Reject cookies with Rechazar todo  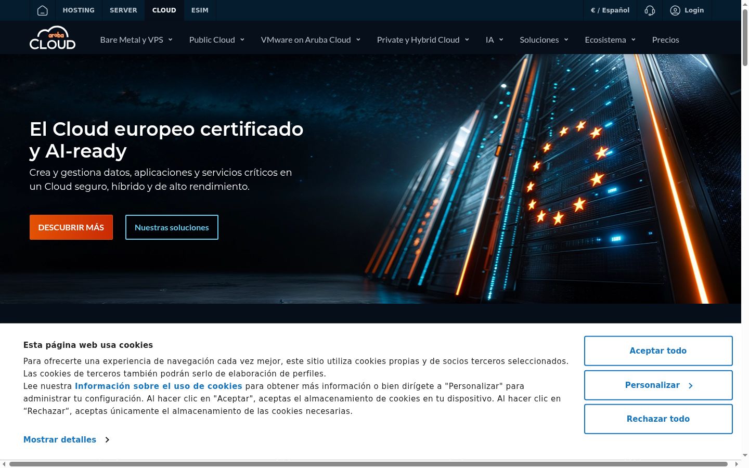[658, 419]
